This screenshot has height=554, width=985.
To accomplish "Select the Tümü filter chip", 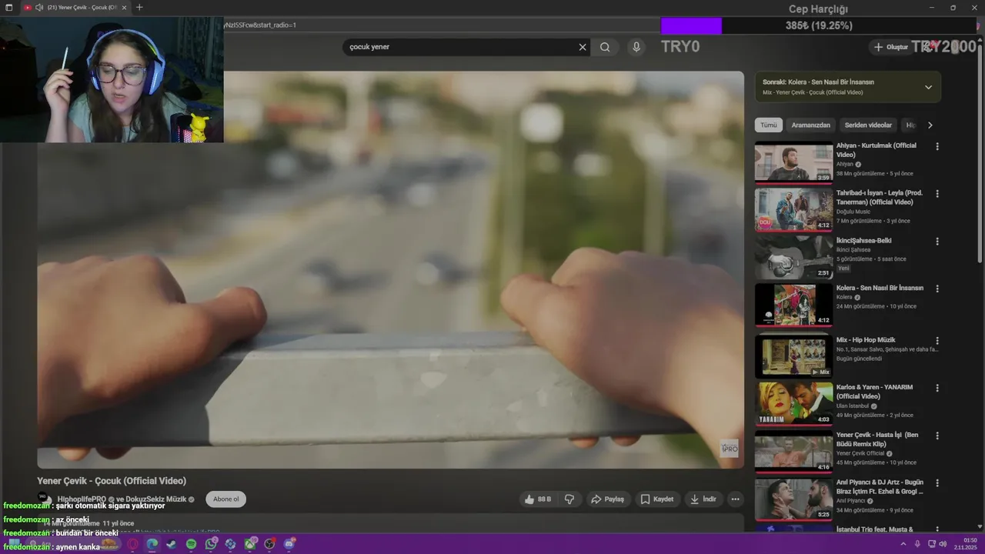I will [769, 125].
